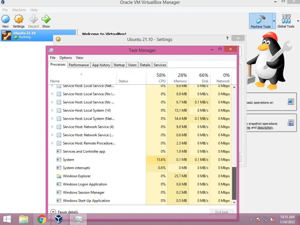Click the Snapshots tool icon in welcome pane
Image resolution: width=300 pixels, height=225 pixels.
click(291, 123)
